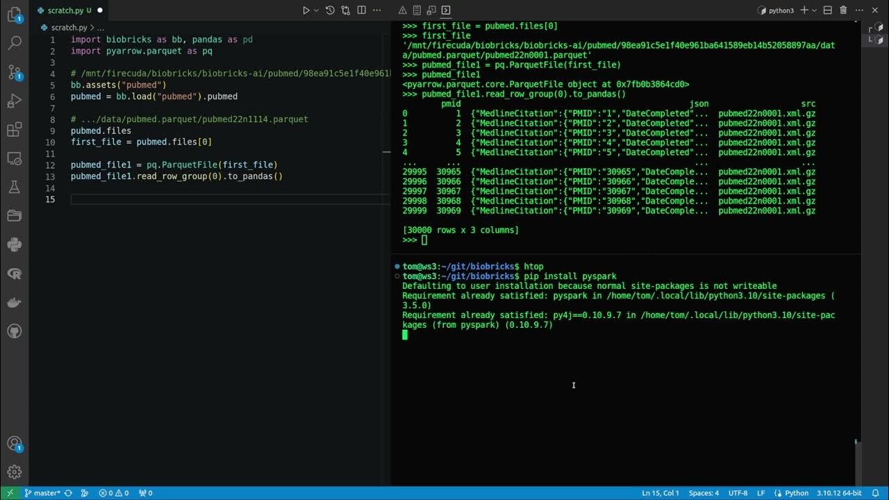Open remote window indicator in status bar
The width and height of the screenshot is (889, 500).
click(10, 493)
